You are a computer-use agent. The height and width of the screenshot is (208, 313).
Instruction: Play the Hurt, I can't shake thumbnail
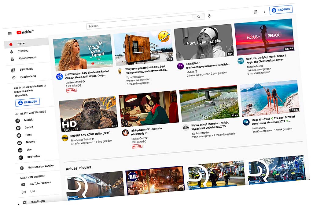pyautogui.click(x=204, y=42)
